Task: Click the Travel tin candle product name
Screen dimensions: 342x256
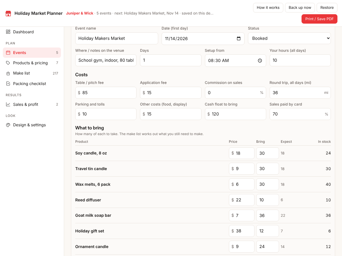Action: 91,169
